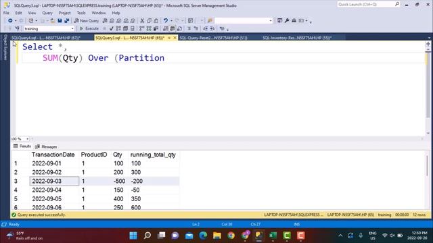Open the Undo history dropdown arrow
Viewport: 433px width, 243px height.
171,21
